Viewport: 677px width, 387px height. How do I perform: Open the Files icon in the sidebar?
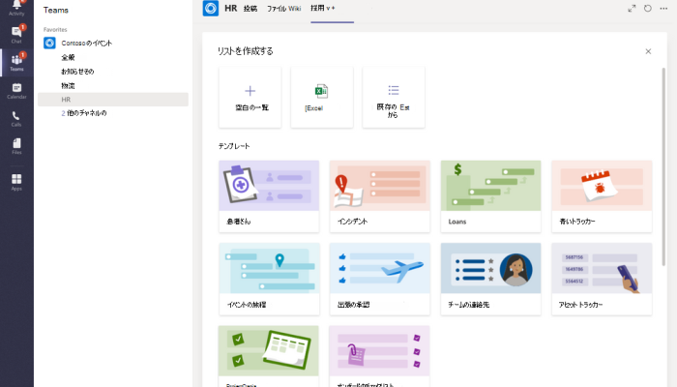tap(16, 143)
